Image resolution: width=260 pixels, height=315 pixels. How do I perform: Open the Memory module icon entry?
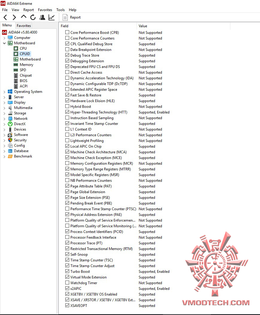pyautogui.click(x=16, y=65)
